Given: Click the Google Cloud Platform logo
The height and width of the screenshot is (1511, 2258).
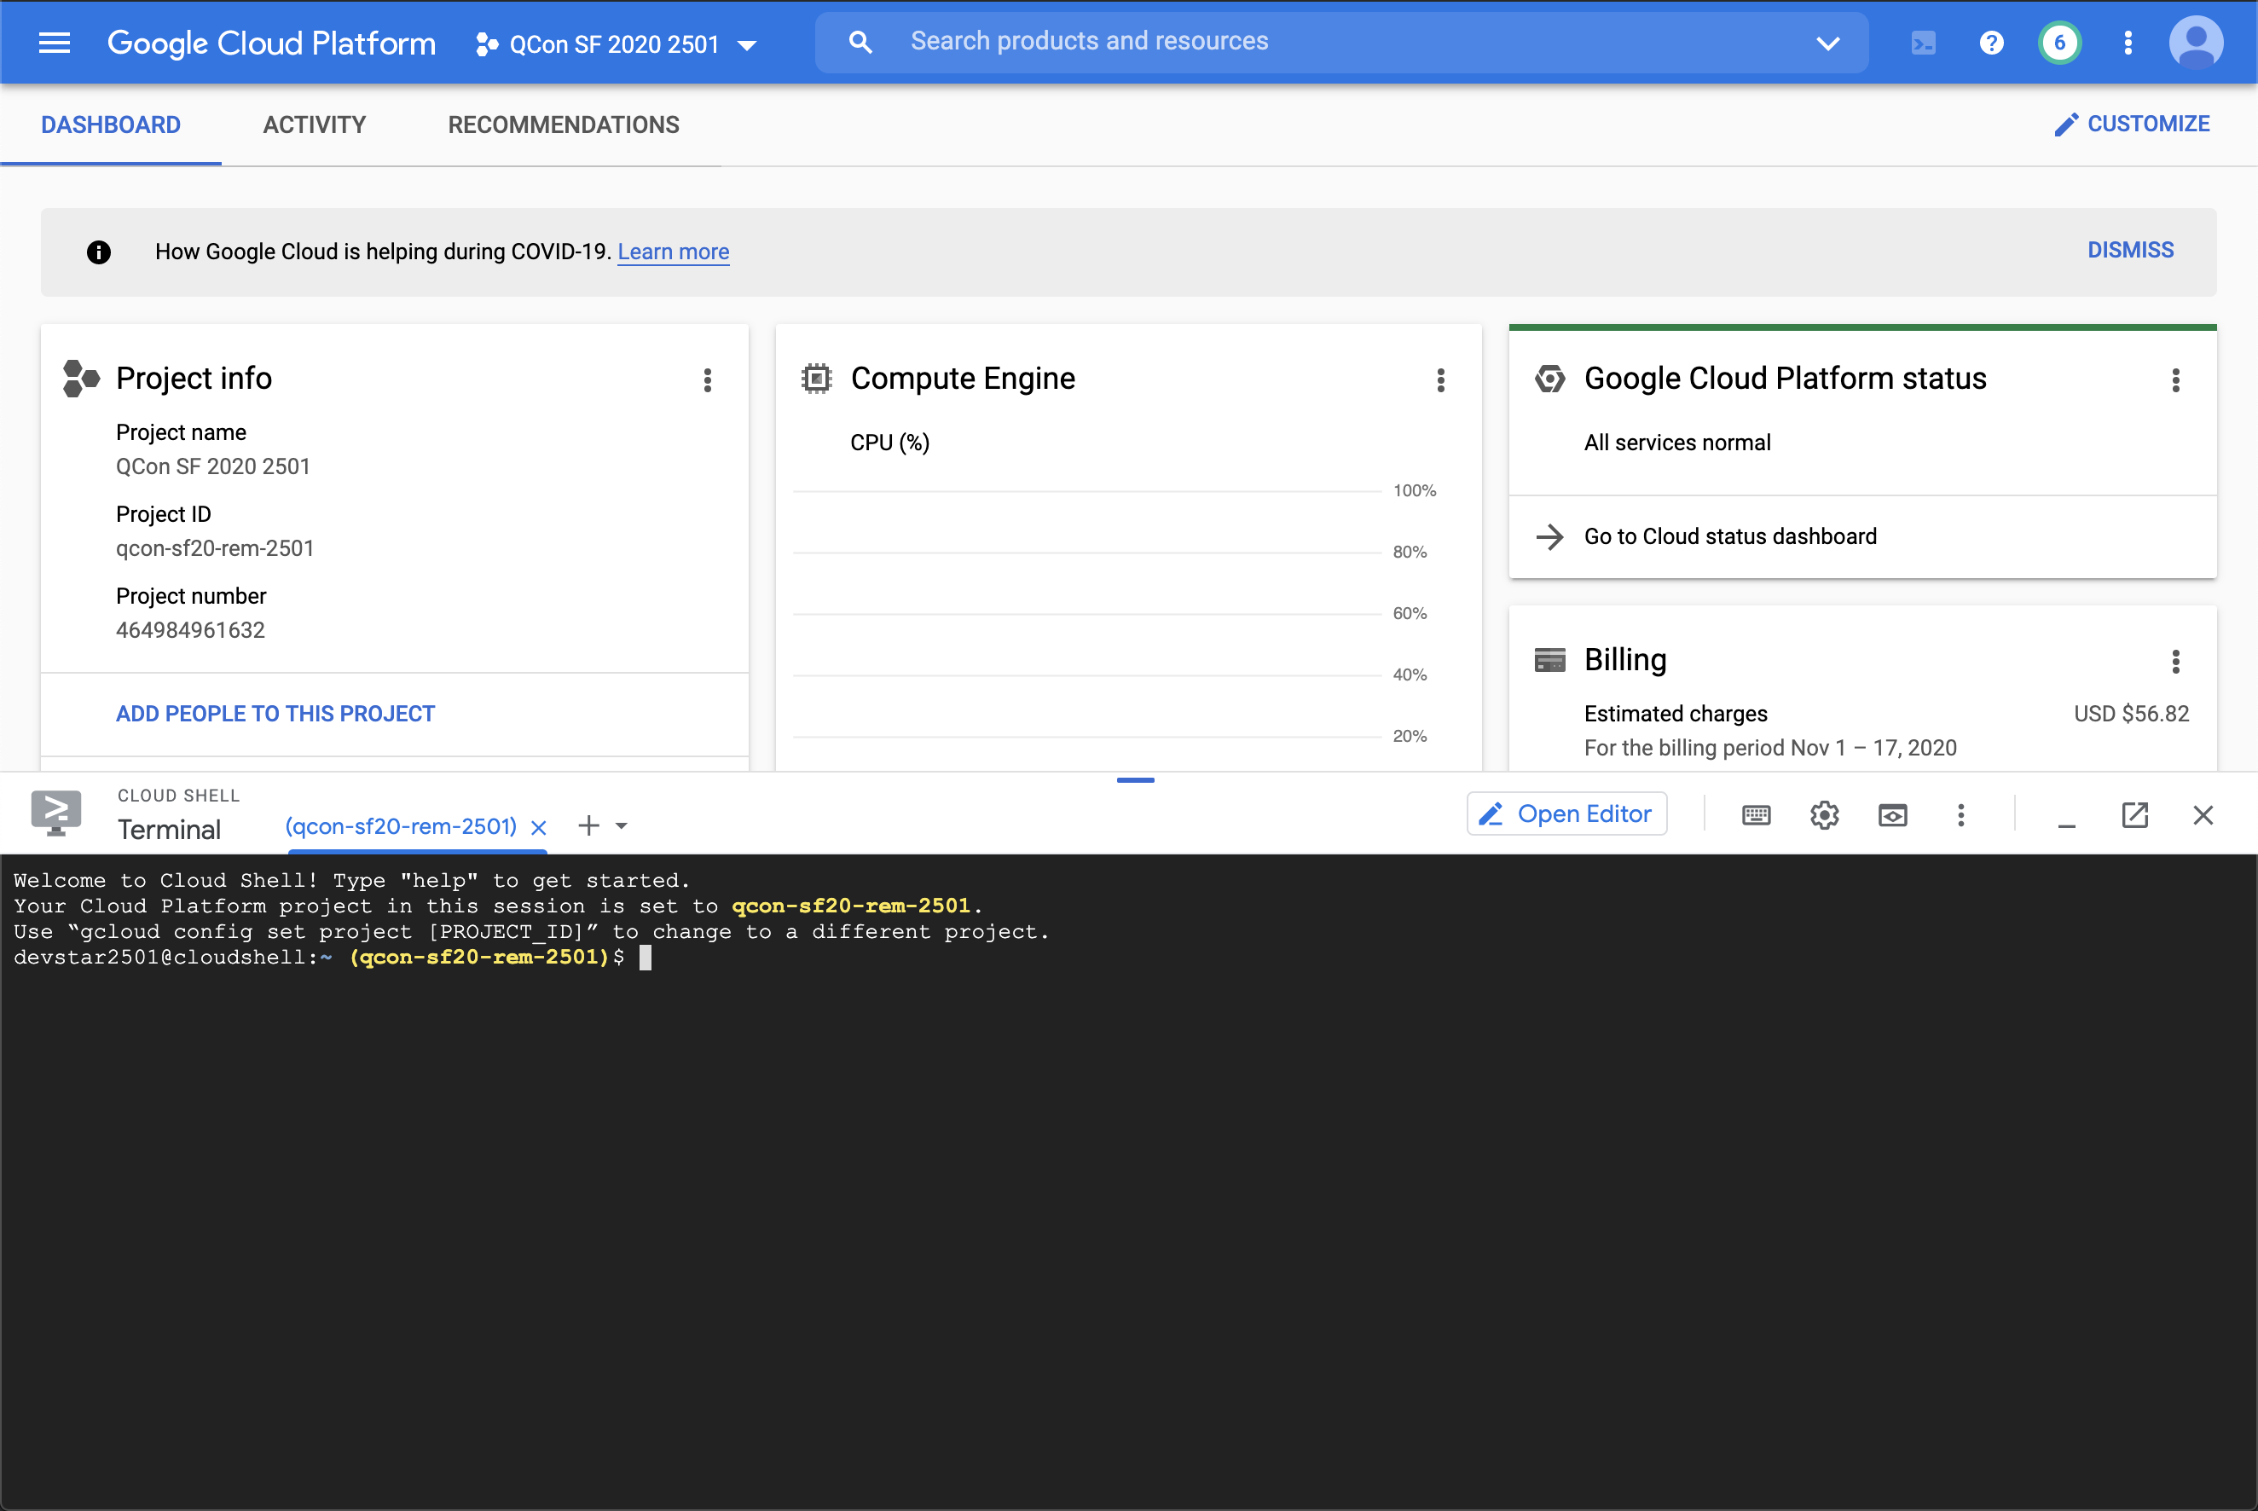Looking at the screenshot, I should pos(271,43).
